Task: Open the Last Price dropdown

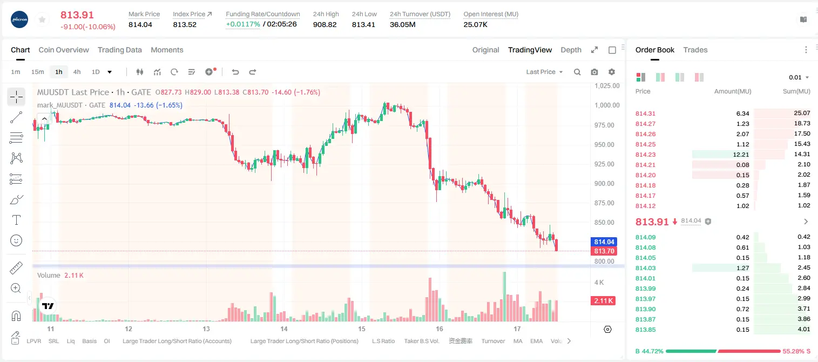Action: (544, 72)
